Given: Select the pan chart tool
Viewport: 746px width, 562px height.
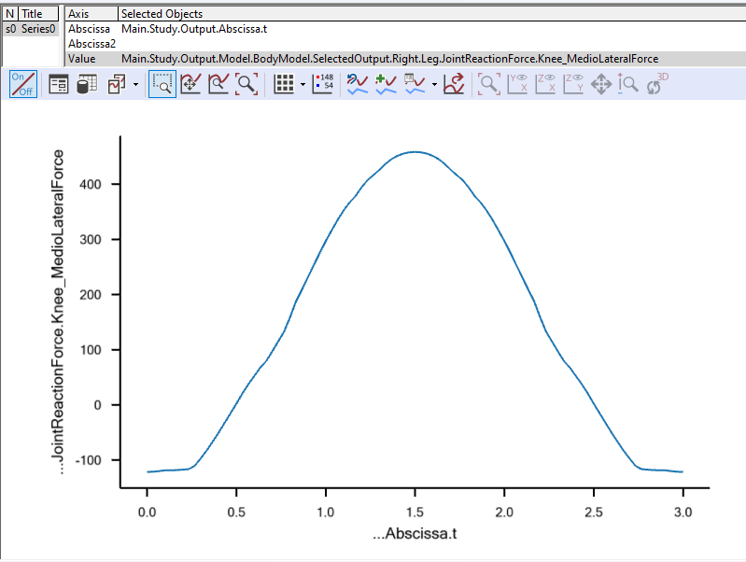Looking at the screenshot, I should (x=190, y=84).
